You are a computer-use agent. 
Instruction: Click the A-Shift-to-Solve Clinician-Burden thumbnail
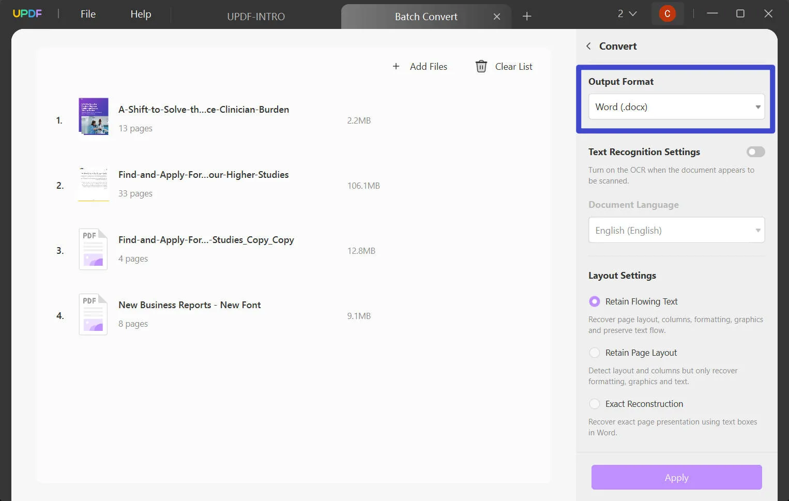[94, 117]
